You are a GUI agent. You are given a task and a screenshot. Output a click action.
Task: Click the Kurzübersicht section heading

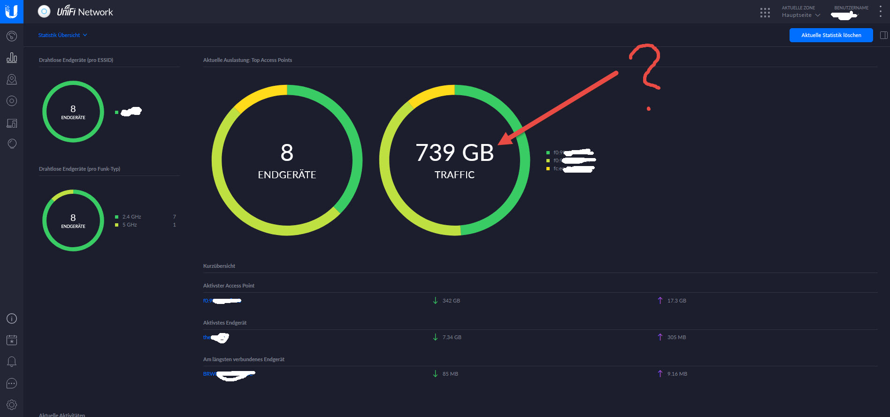pyautogui.click(x=219, y=266)
